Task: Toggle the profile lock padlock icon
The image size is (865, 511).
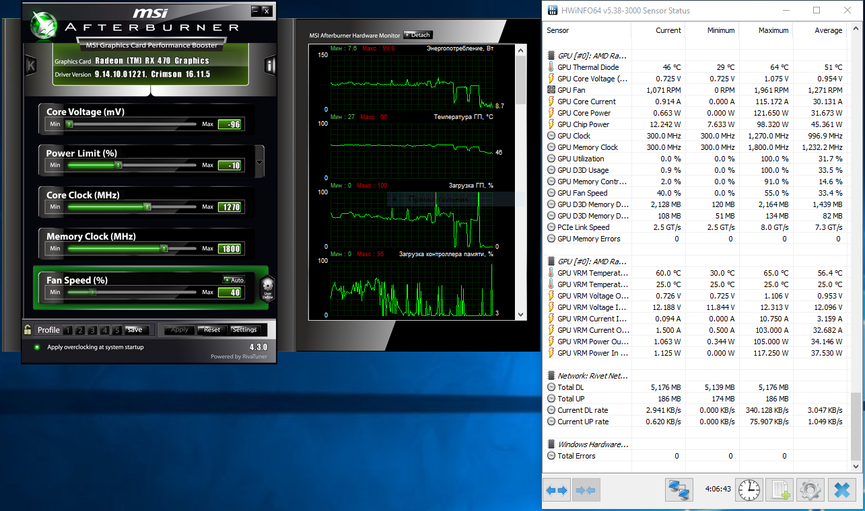Action: (28, 329)
